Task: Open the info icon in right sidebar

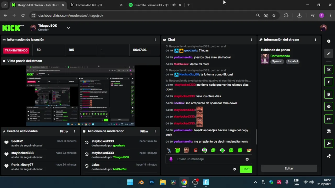Action: click(329, 41)
